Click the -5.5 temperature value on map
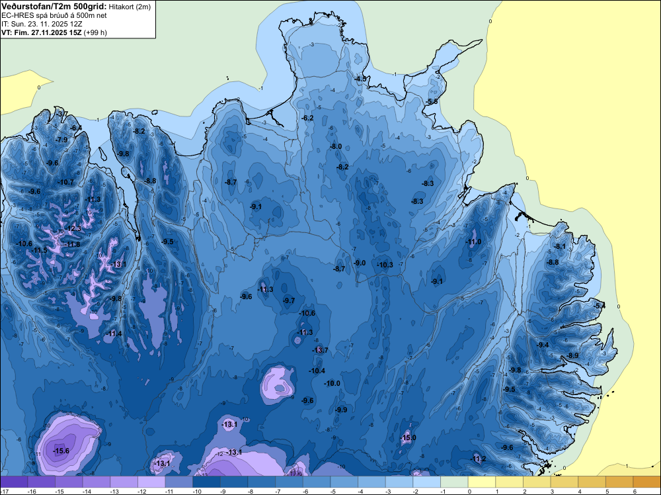This screenshot has width=661, height=495. coord(432,102)
